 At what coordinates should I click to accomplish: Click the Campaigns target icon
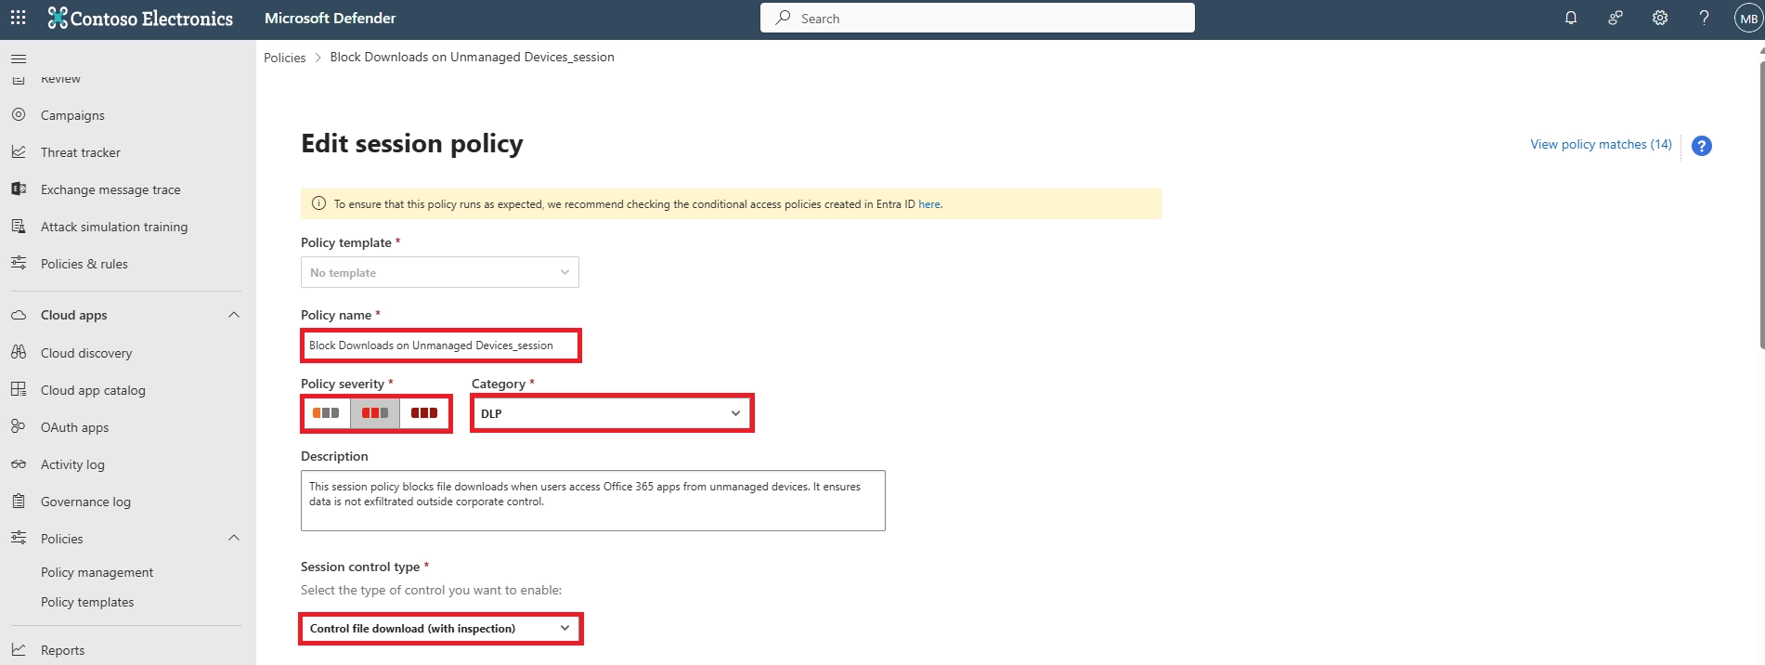click(19, 115)
